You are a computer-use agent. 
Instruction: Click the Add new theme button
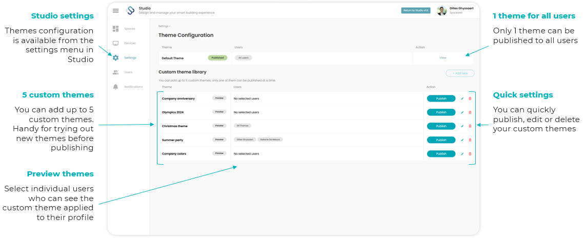pyautogui.click(x=460, y=73)
